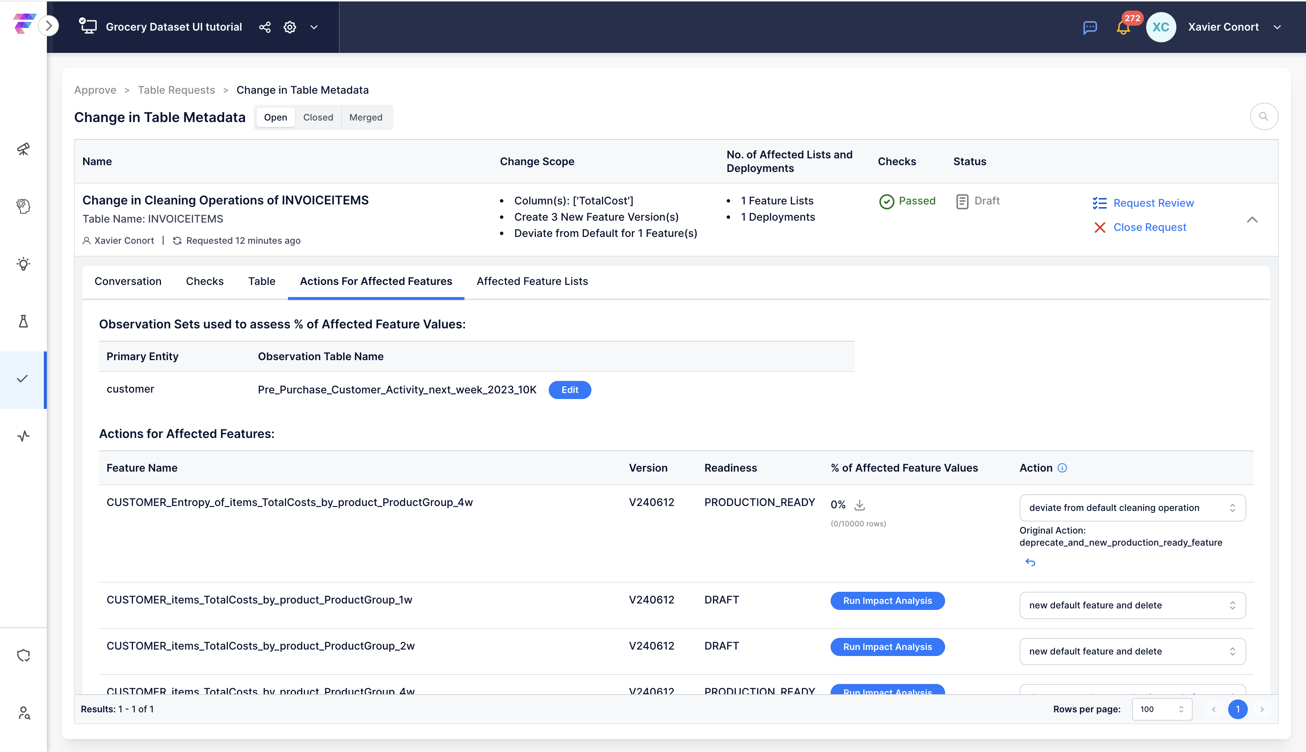Image resolution: width=1306 pixels, height=752 pixels.
Task: Click the red X close request icon
Action: pos(1100,228)
